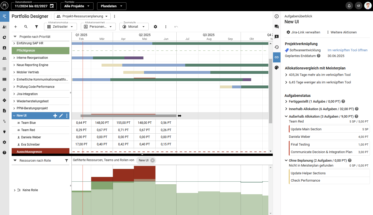The height and width of the screenshot is (215, 373).
Task: Expand the Neue Reporting Engine project
Action: (14, 65)
